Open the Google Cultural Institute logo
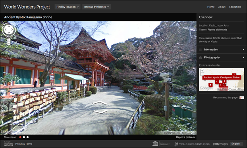Screen dimensions: 247x148 coord(8,144)
